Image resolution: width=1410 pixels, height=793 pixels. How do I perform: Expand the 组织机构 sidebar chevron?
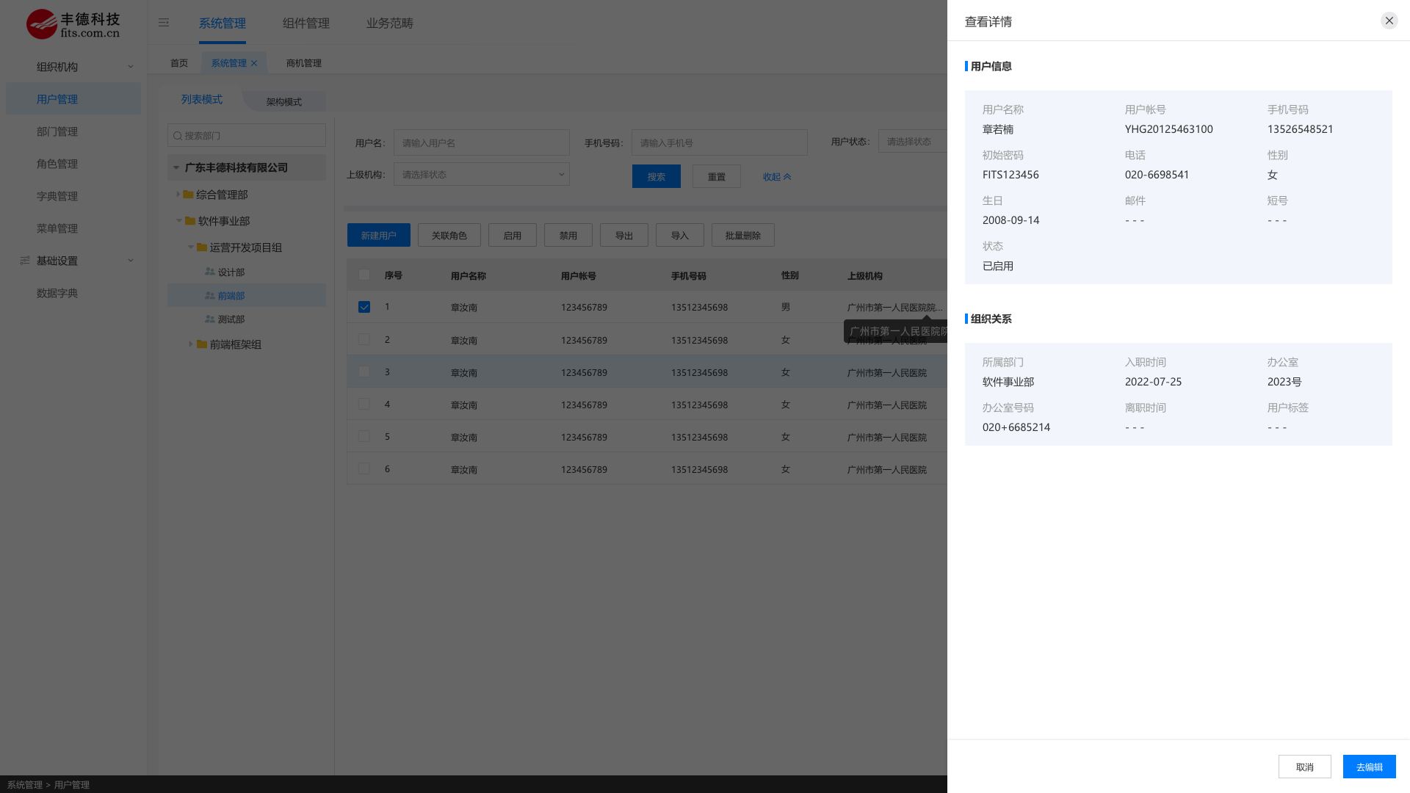pos(131,67)
